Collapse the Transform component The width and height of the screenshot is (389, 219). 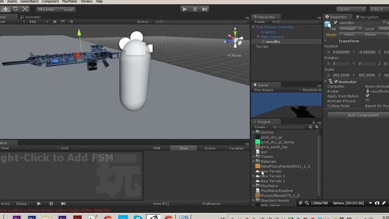tap(326, 41)
